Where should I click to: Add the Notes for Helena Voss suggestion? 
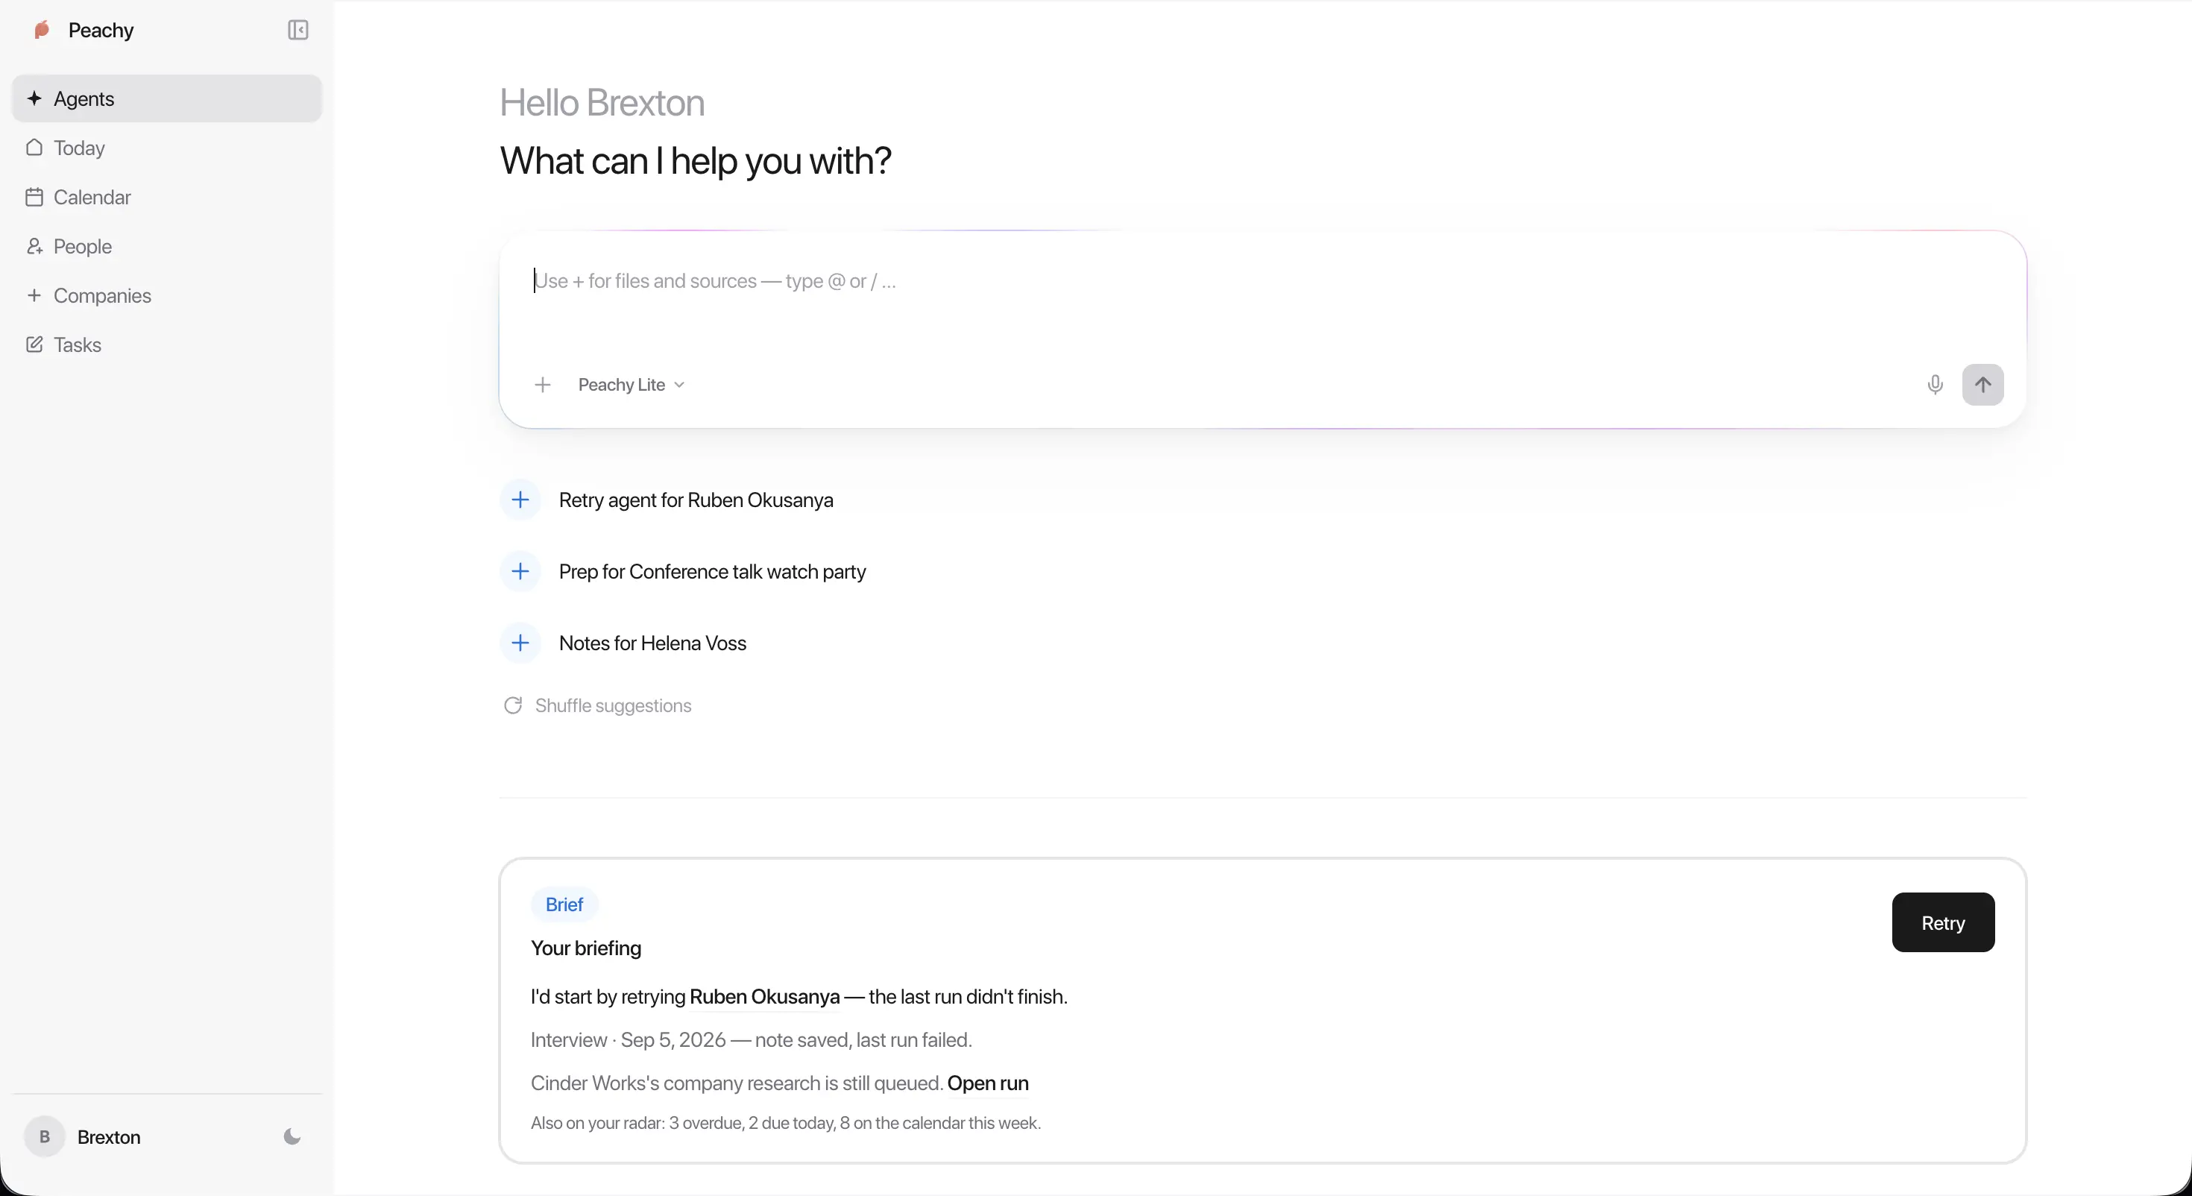pyautogui.click(x=520, y=643)
